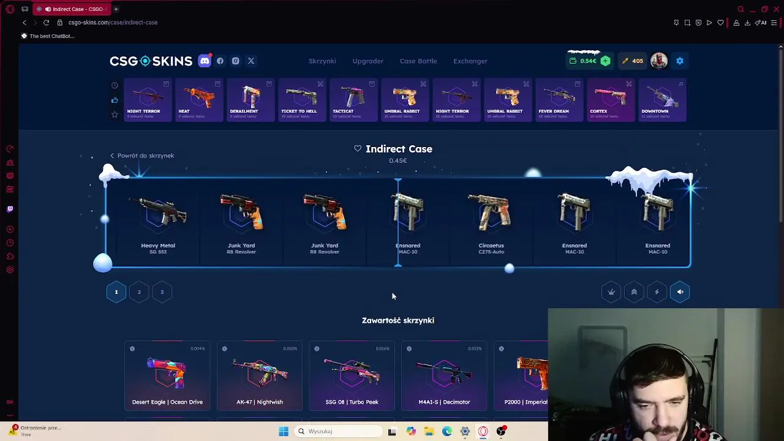
Task: Open Opera sidebar extensions cube icon
Action: coord(10,256)
